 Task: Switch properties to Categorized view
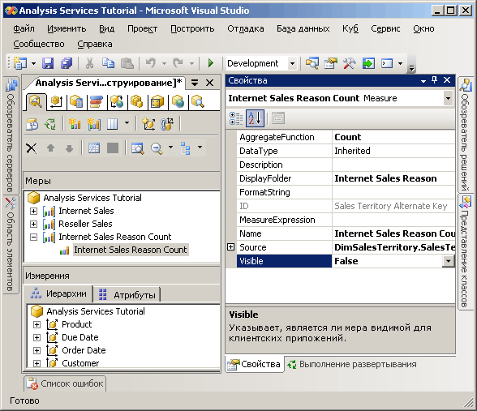236,118
